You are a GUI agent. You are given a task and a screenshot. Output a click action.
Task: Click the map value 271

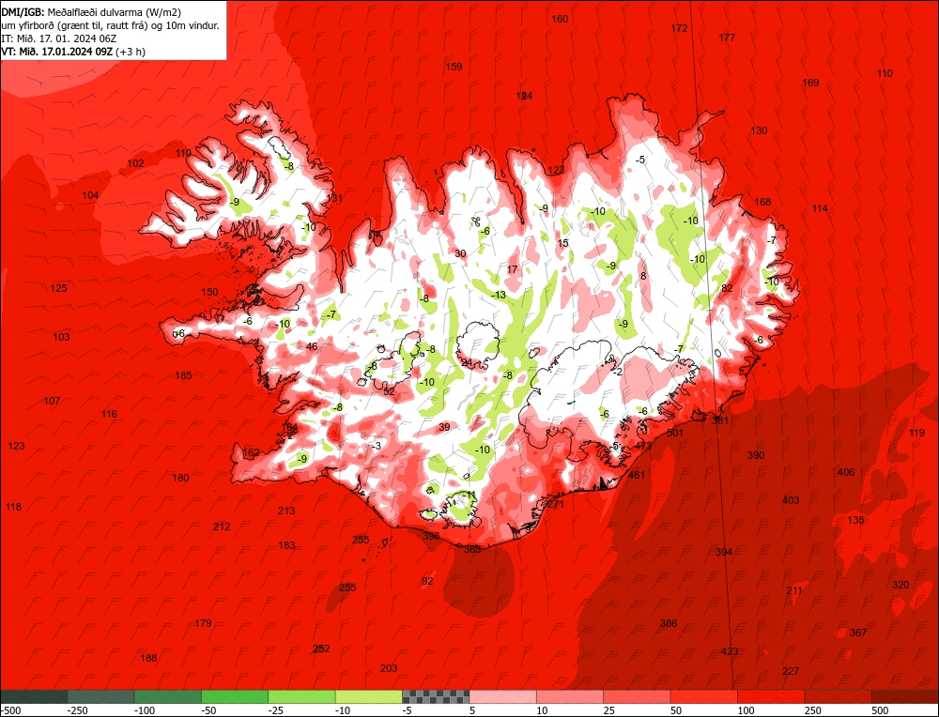tap(556, 504)
